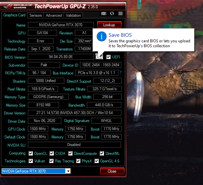Toggle the DirectCompute checkbox
Image resolution: width=203 pixels, height=185 pixels.
pos(70,154)
